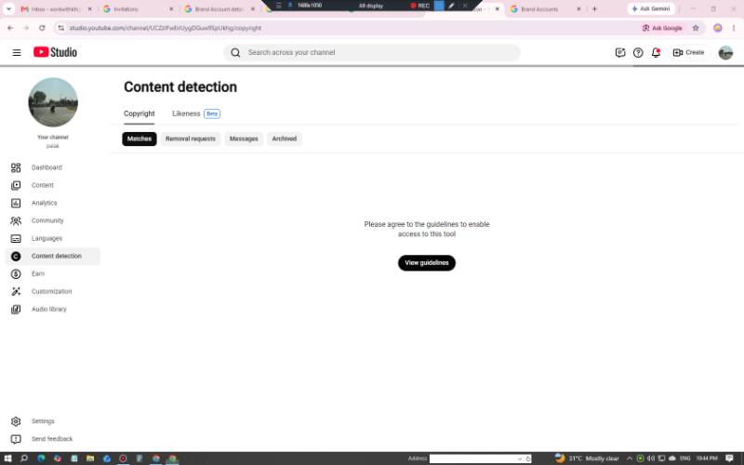744x465 pixels.
Task: Select the Removal requests chip
Action: click(191, 139)
